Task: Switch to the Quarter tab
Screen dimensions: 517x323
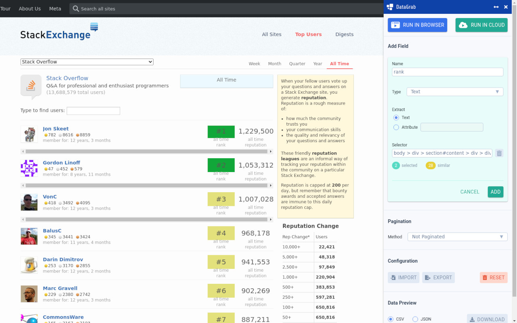Action: click(297, 64)
